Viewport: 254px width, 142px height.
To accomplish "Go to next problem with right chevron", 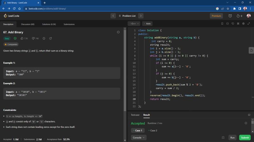I will 141,16.
